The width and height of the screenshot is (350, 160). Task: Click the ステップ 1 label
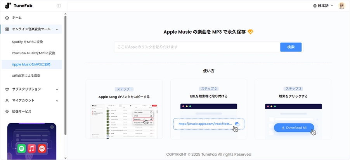click(x=124, y=89)
